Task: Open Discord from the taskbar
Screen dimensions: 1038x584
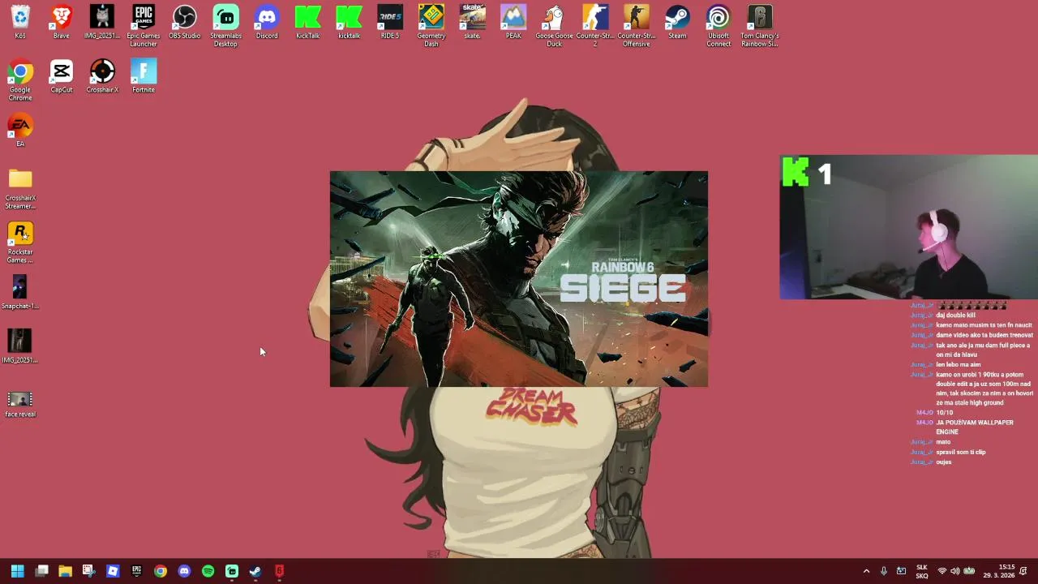Action: tap(184, 571)
